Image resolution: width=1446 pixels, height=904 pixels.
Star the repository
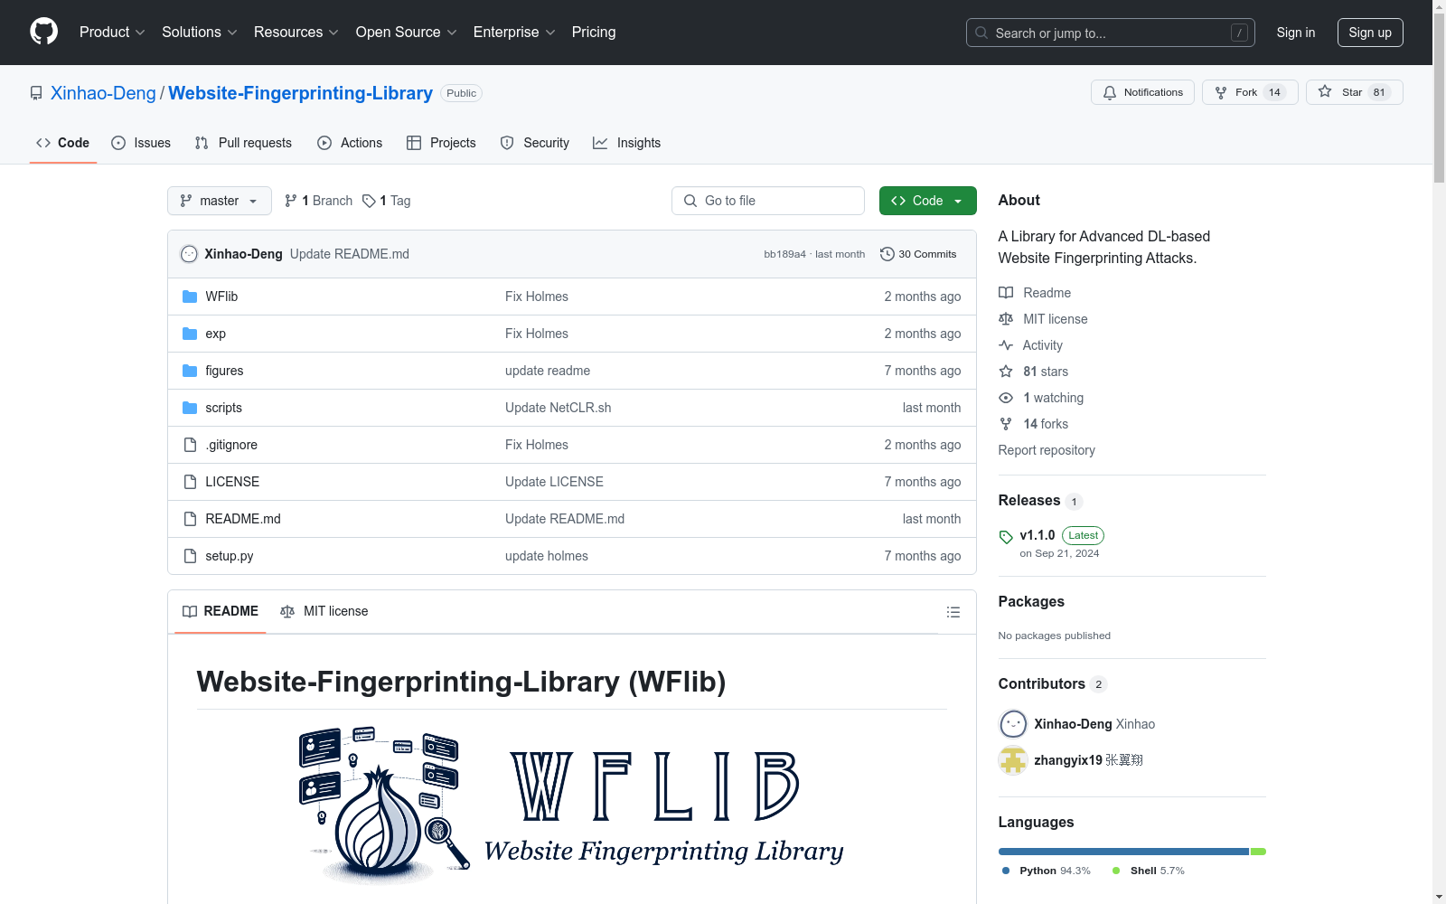[1354, 92]
